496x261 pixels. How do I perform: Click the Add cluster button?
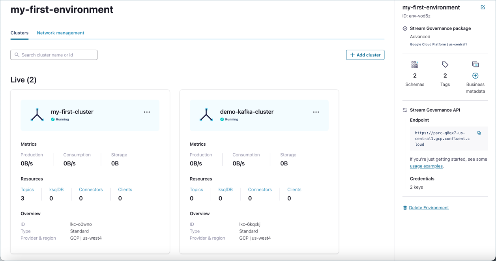pyautogui.click(x=365, y=54)
